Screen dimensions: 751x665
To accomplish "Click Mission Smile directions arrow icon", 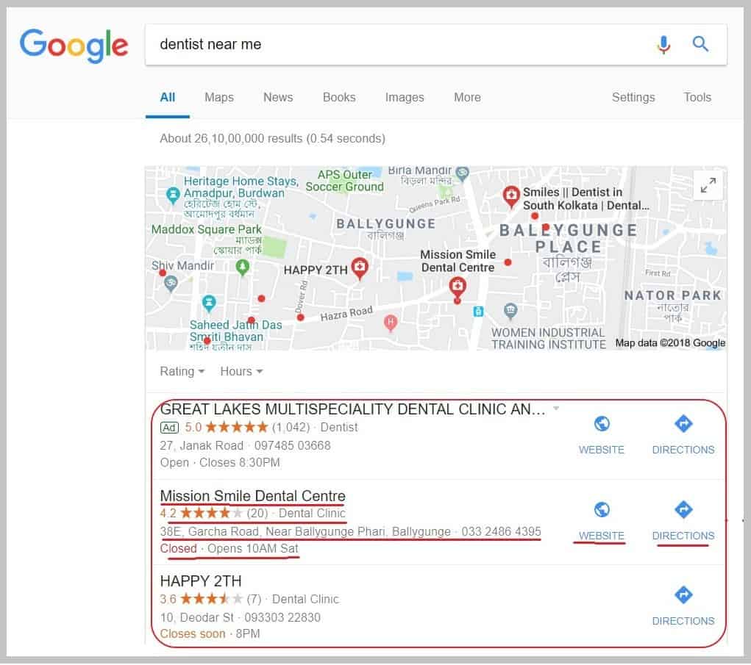I will (x=683, y=509).
